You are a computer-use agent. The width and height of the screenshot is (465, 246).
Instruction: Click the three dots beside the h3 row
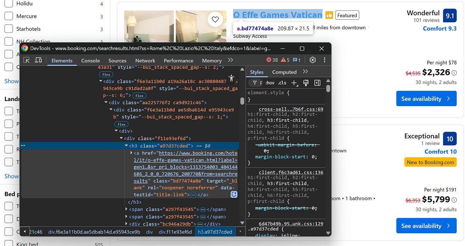click(x=23, y=146)
